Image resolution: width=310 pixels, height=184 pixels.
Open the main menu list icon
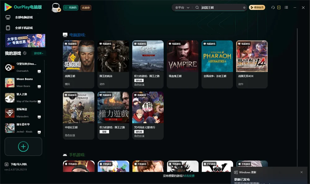[286, 7]
